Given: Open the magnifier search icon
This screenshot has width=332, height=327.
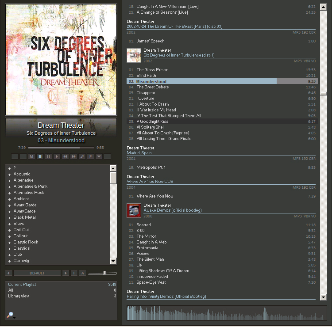Looking at the screenshot, I should pyautogui.click(x=10, y=315).
